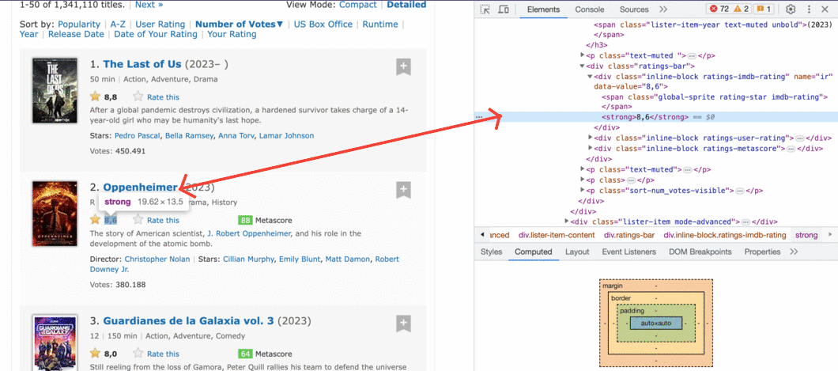The height and width of the screenshot is (371, 838).
Task: Toggle the device toolbar icon
Action: pos(503,9)
